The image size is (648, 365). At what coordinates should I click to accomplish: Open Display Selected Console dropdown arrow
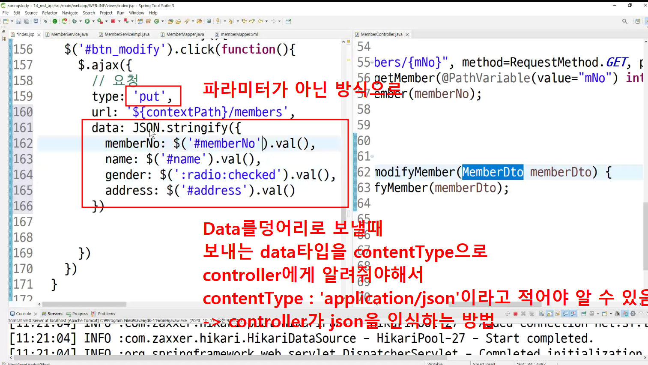pos(598,314)
